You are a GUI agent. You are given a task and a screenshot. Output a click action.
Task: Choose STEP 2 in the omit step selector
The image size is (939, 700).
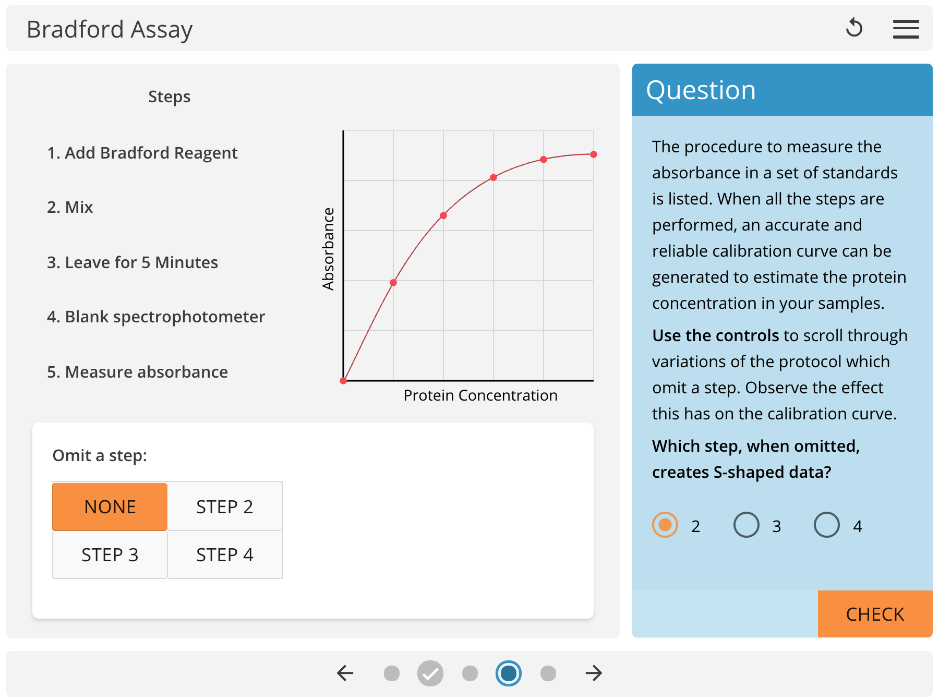[224, 506]
